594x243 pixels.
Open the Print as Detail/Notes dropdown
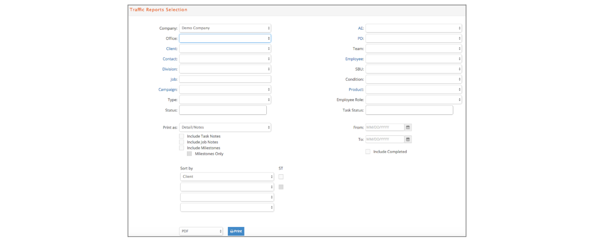coord(225,128)
